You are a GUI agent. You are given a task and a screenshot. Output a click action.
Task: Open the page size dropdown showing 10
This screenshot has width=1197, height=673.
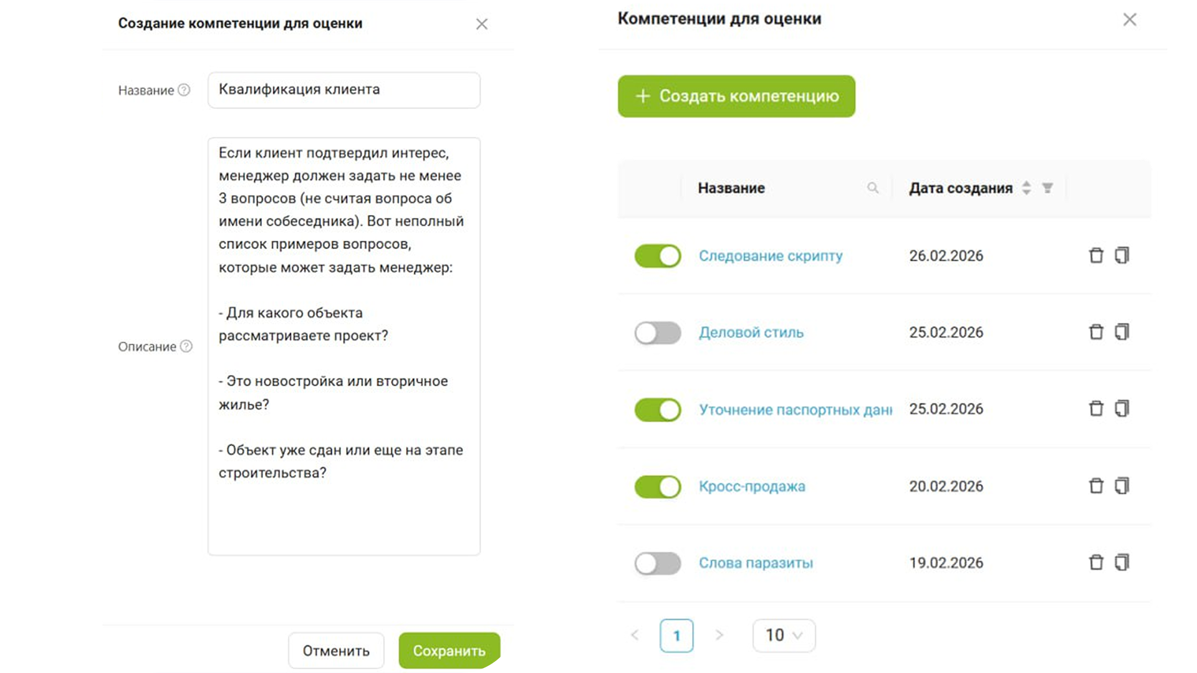pos(784,636)
